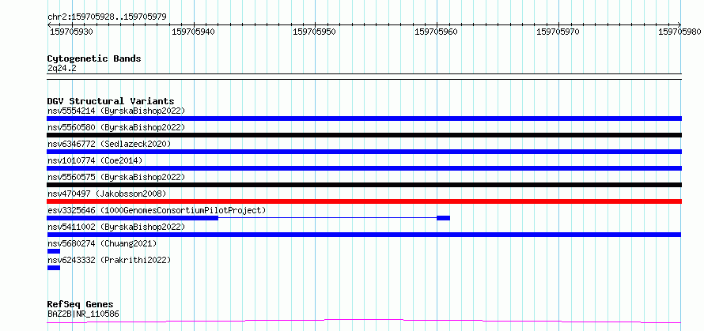Click the right arrow of the ruler
Viewport: 704px width, 331px height.
point(679,25)
